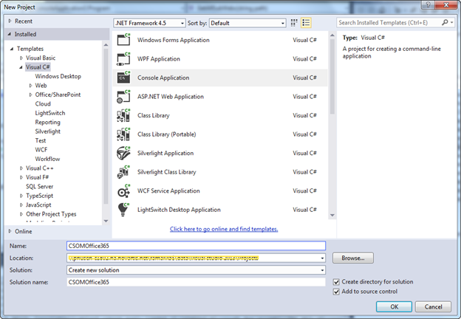The height and width of the screenshot is (319, 461).
Task: Select ASP.NET Web Application template name
Action: pos(171,97)
